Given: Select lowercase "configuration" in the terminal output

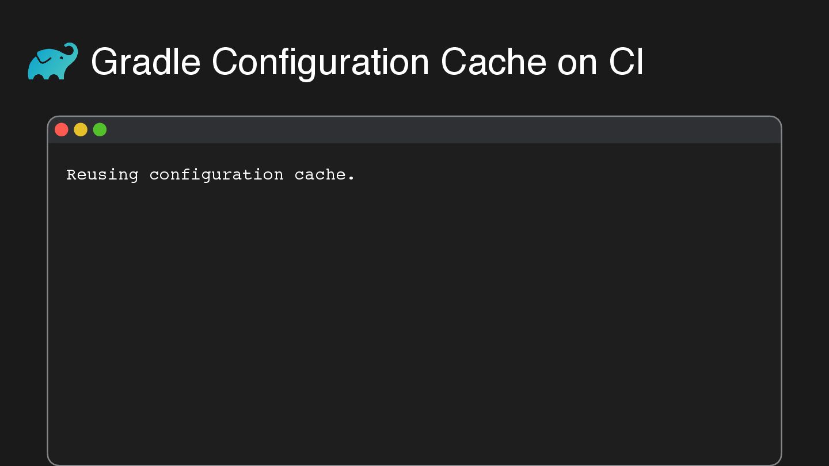Looking at the screenshot, I should click(216, 175).
